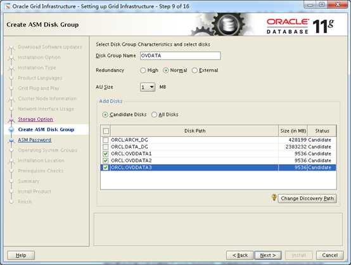Uncheck the ORCL:OVDDATA1 disk checkbox
Viewport: 351px width, 265px height.
105,153
